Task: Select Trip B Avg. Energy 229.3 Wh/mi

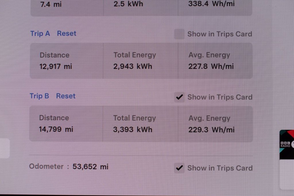Action: [211, 129]
